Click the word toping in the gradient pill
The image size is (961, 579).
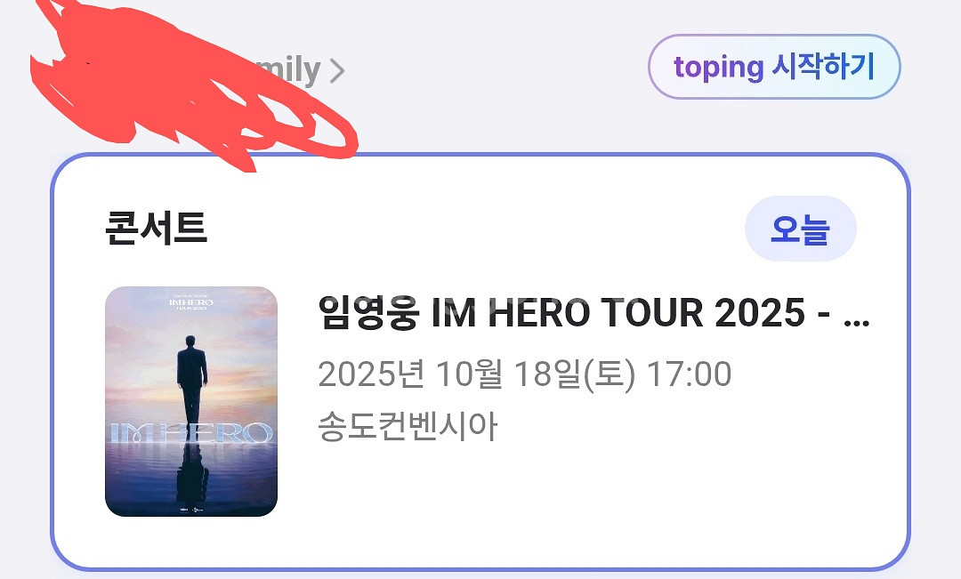[719, 67]
